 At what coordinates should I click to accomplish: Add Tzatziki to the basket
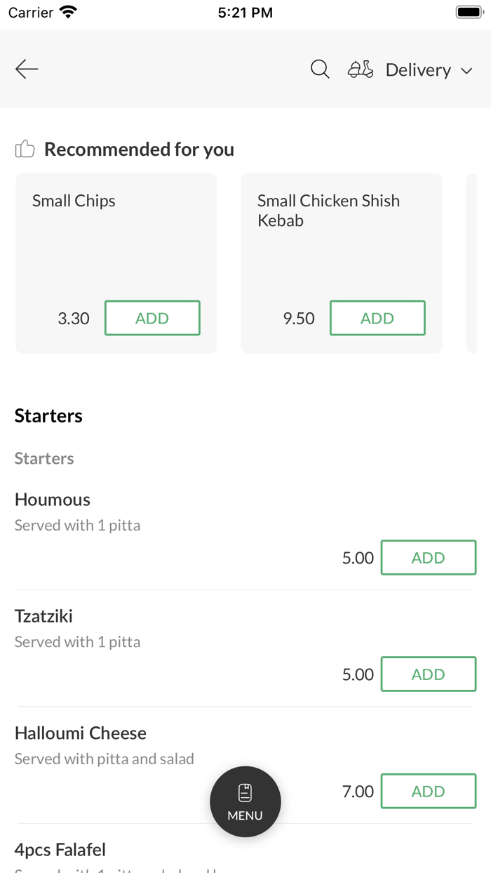pyautogui.click(x=428, y=674)
